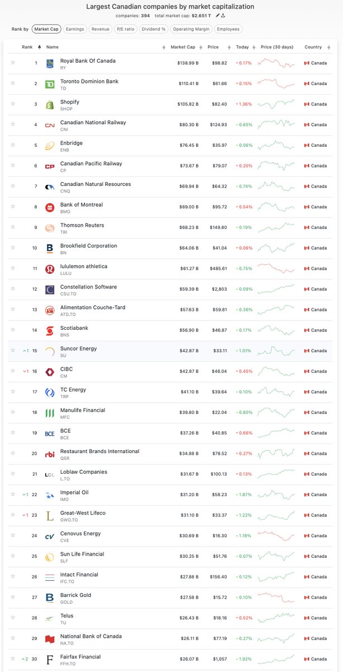The width and height of the screenshot is (343, 672).
Task: Rank companies by Revenue
Action: click(x=101, y=29)
